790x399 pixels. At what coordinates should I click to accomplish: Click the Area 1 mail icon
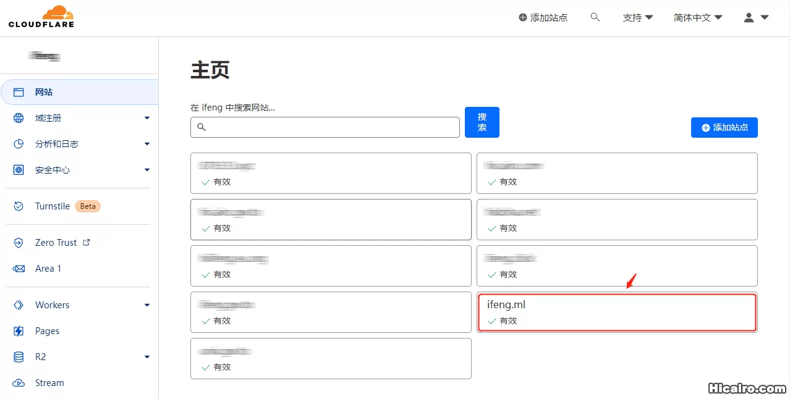click(19, 269)
